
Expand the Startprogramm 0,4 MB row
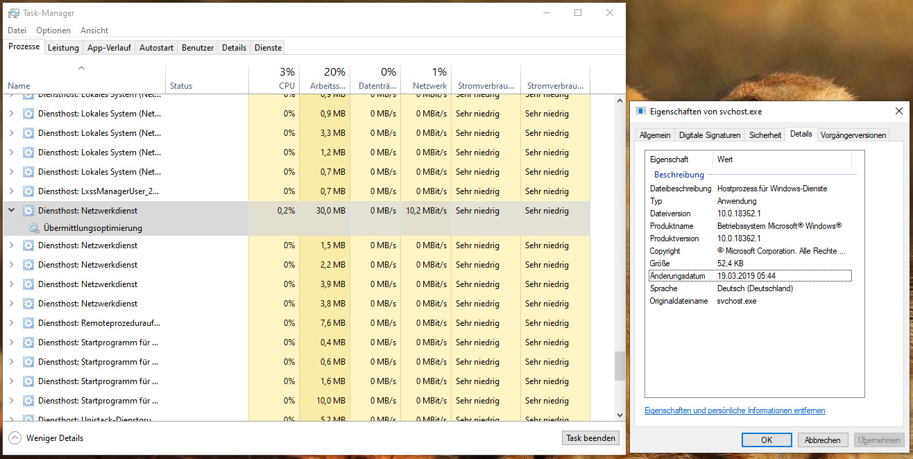11,343
